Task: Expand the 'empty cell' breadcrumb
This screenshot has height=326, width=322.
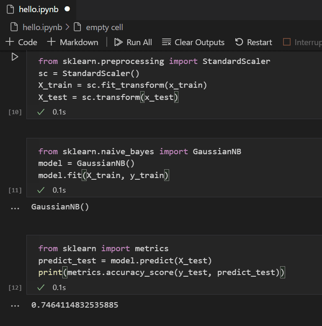Action: (104, 27)
